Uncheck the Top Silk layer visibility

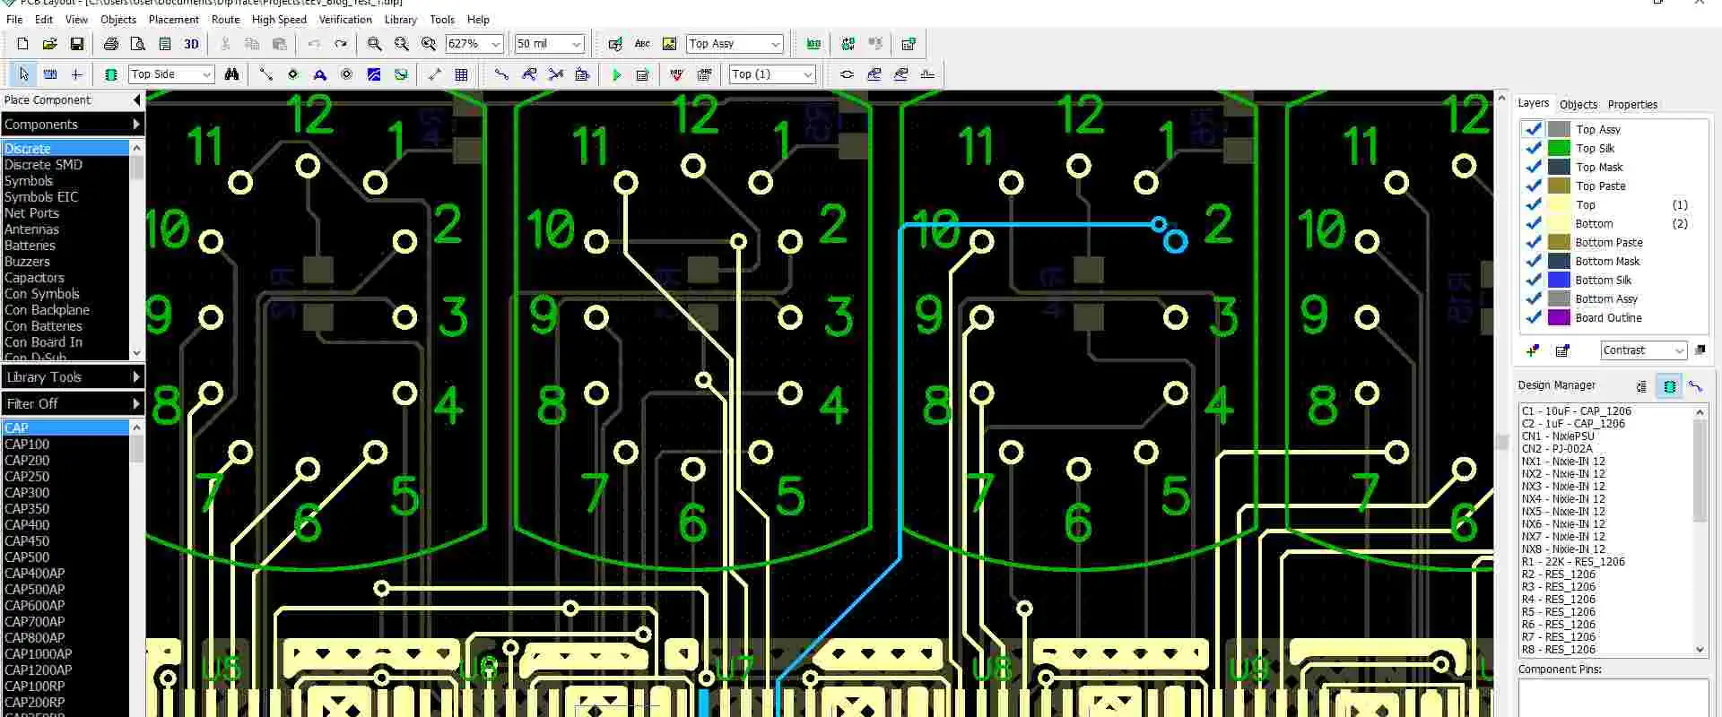pyautogui.click(x=1534, y=148)
